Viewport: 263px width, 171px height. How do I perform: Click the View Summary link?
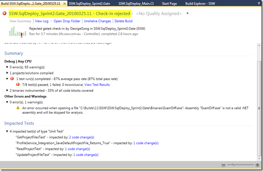click(20, 21)
